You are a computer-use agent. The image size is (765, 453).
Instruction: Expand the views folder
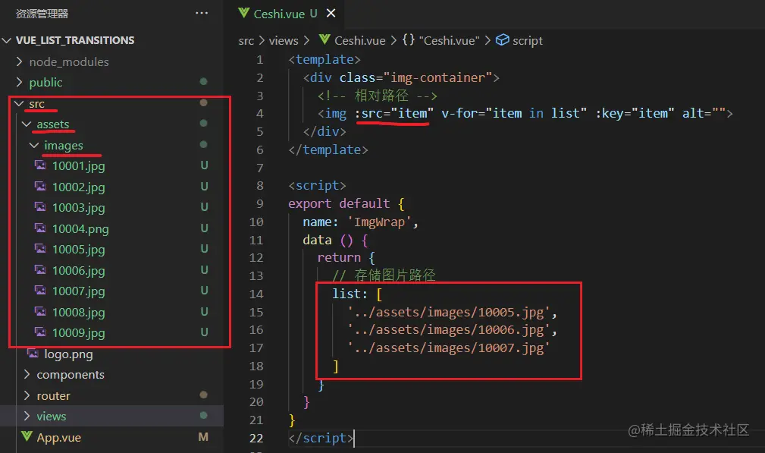[x=27, y=416]
